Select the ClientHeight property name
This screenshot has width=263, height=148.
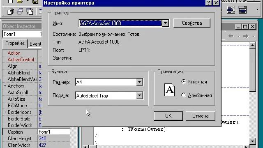click(x=19, y=139)
